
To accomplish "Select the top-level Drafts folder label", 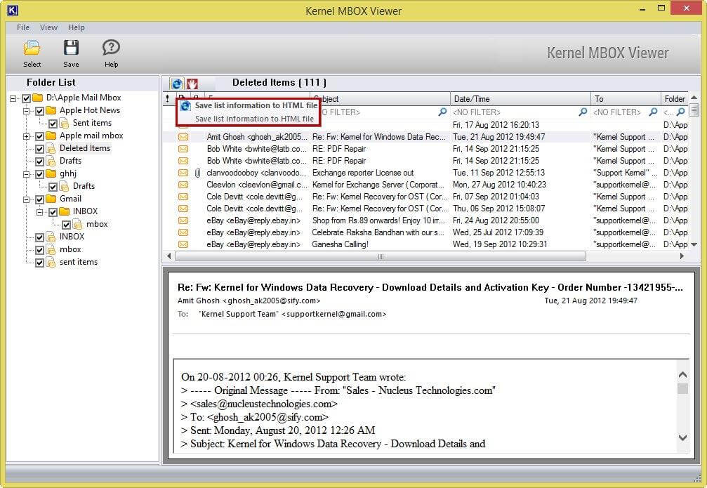I will 70,161.
